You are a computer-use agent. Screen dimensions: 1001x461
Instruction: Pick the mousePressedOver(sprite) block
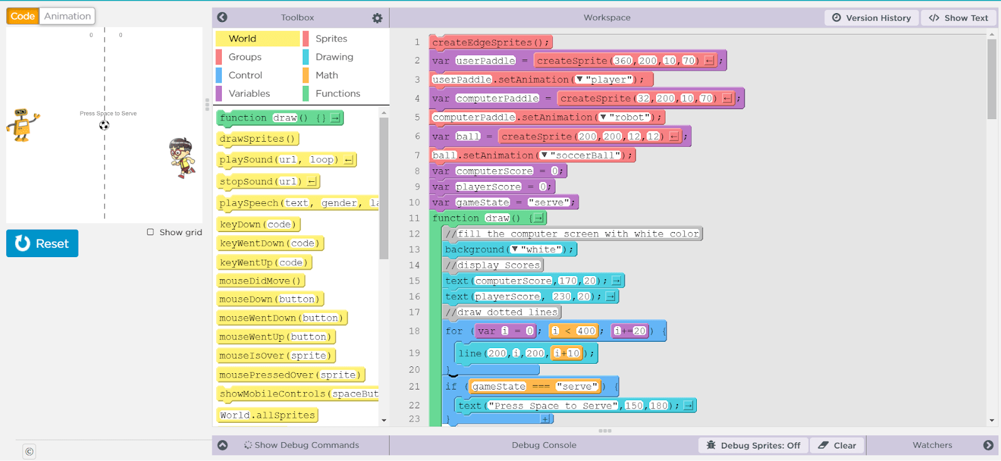click(x=291, y=375)
